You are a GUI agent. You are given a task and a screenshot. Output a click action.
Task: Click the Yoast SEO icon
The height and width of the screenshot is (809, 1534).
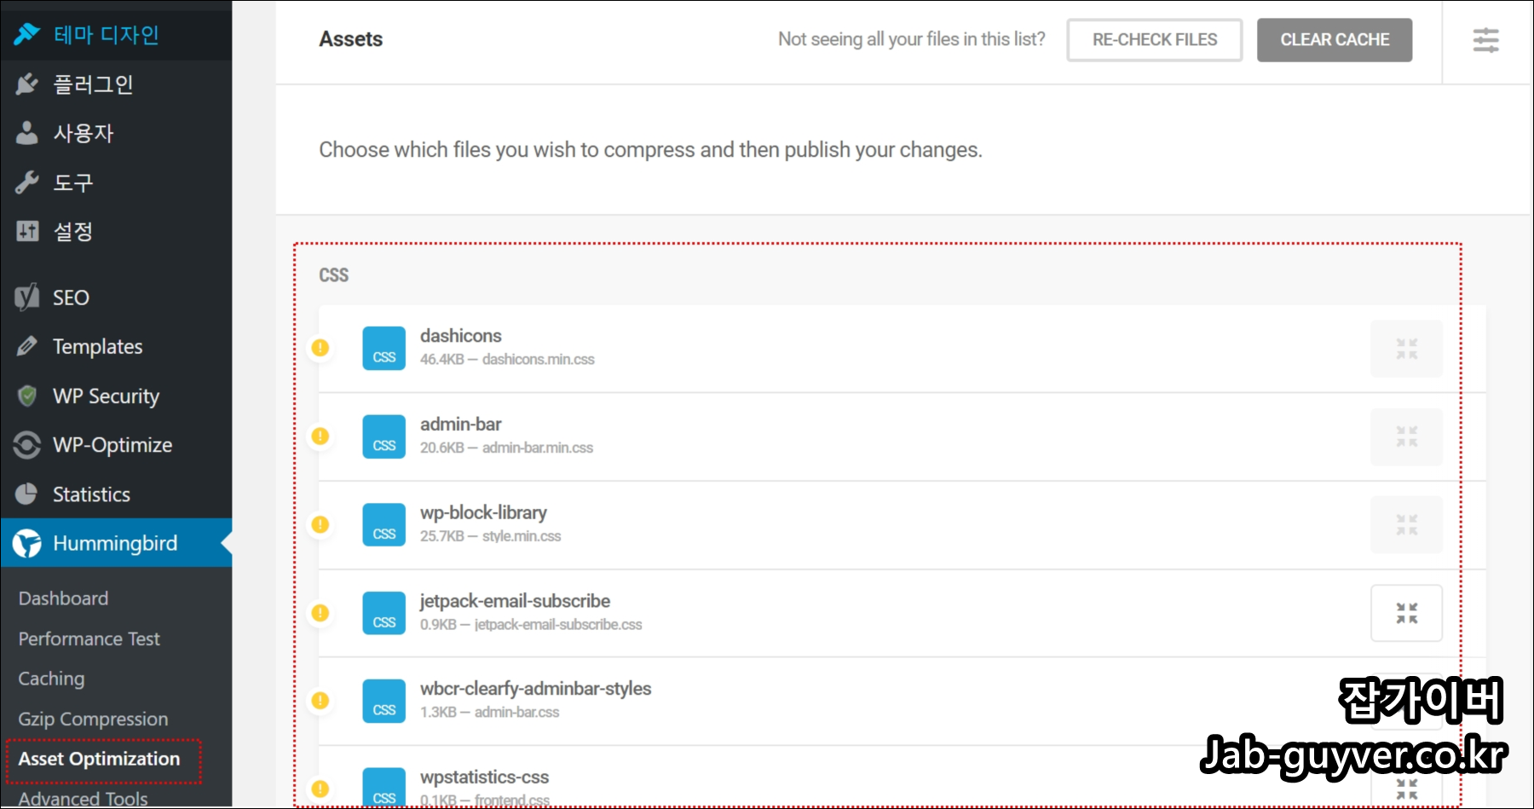27,297
